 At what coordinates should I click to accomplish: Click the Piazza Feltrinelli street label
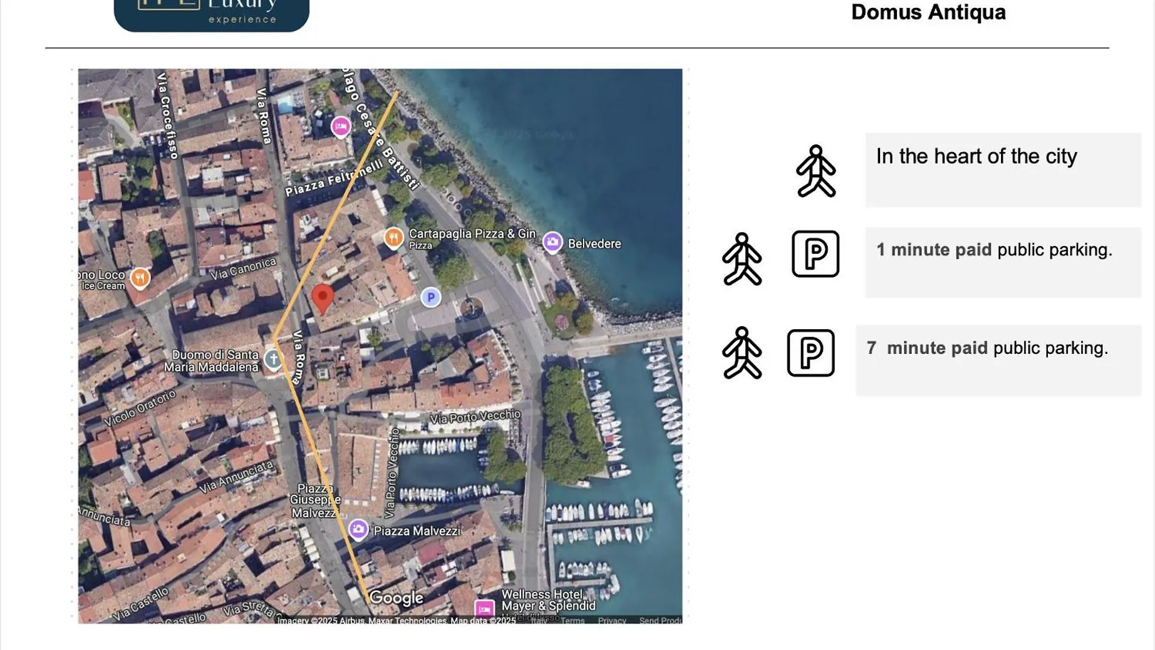tap(334, 178)
